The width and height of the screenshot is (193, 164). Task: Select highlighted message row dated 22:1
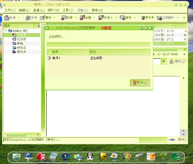click(x=170, y=44)
